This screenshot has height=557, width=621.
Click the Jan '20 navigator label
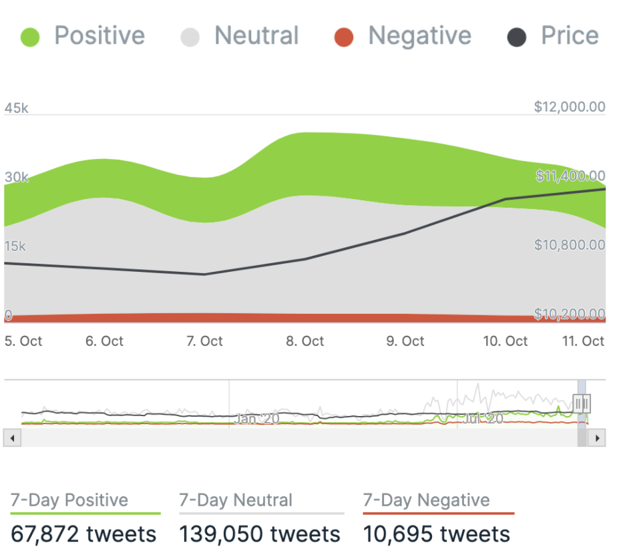pyautogui.click(x=257, y=419)
